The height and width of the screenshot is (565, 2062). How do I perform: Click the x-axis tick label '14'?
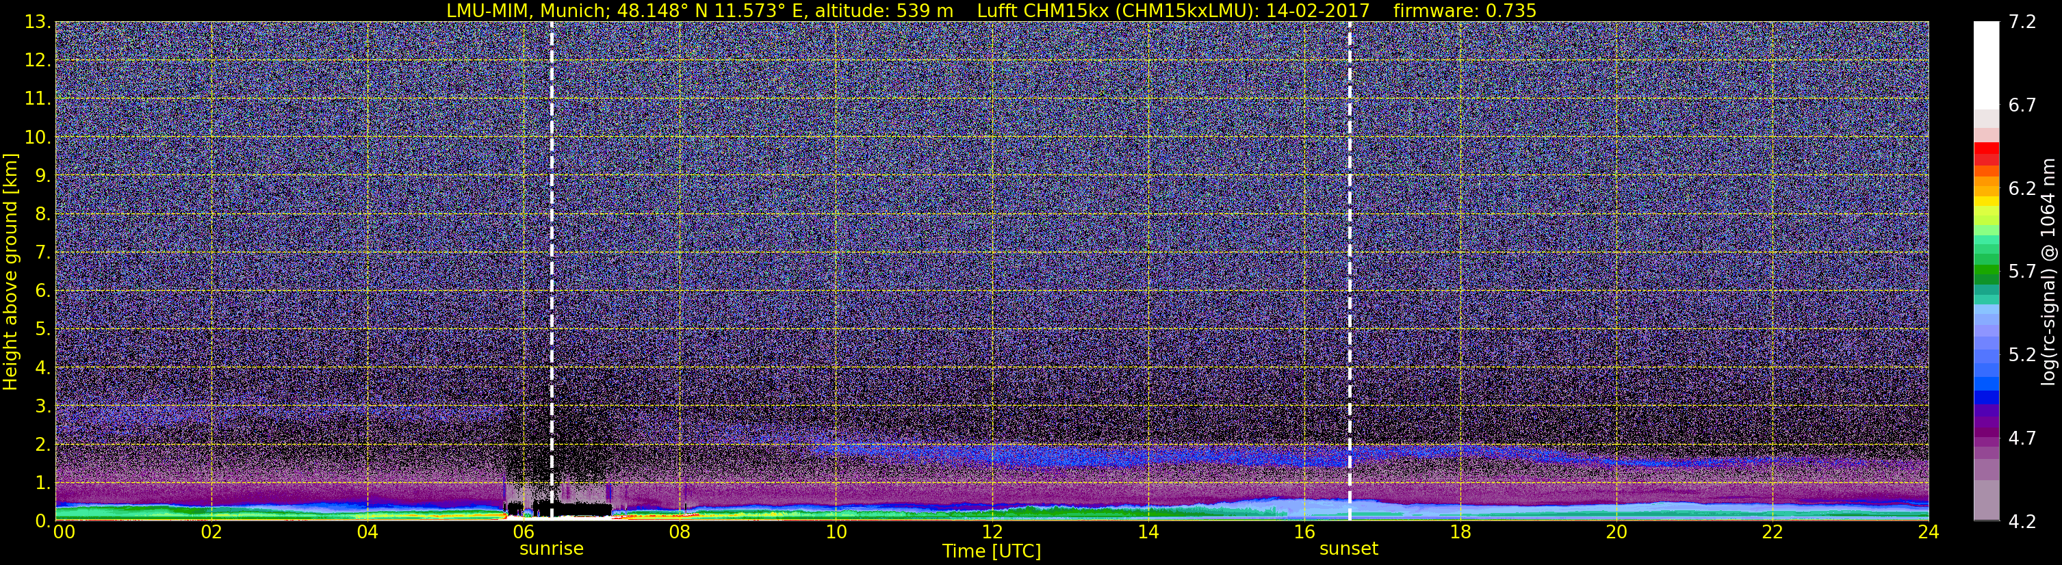point(1148,533)
